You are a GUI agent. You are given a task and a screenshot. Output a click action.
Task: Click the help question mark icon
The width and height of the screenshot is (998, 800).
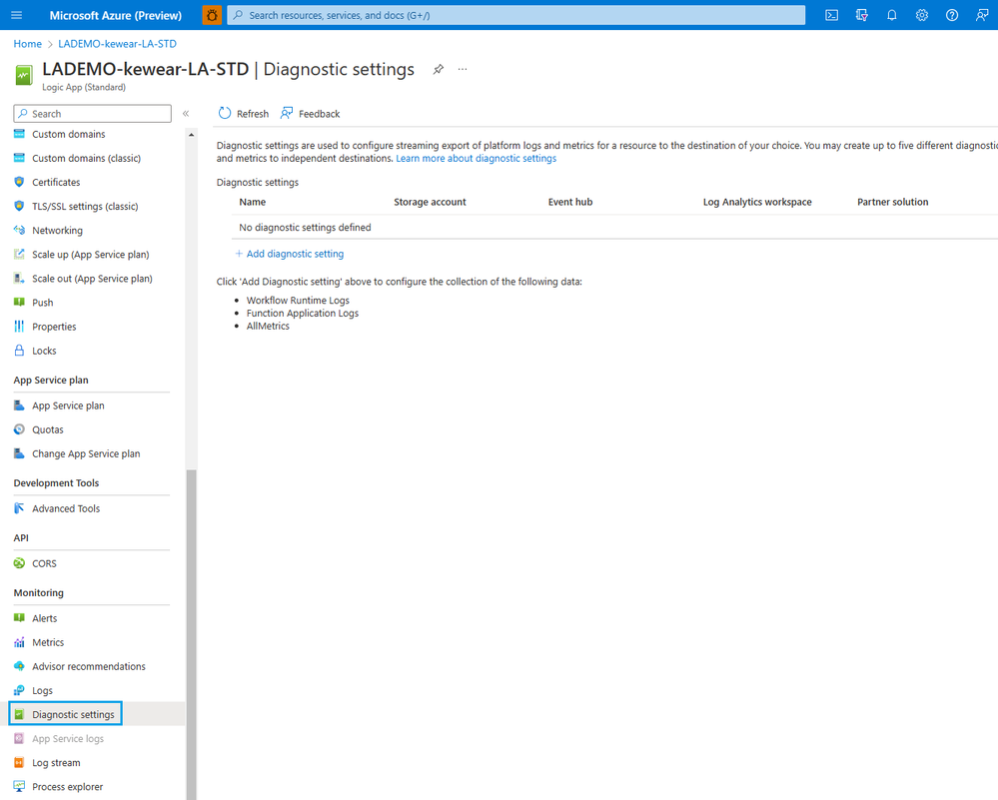(x=951, y=15)
